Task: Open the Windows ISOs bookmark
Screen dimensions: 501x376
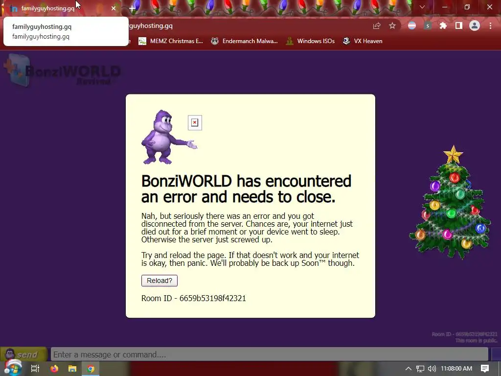Action: point(310,41)
